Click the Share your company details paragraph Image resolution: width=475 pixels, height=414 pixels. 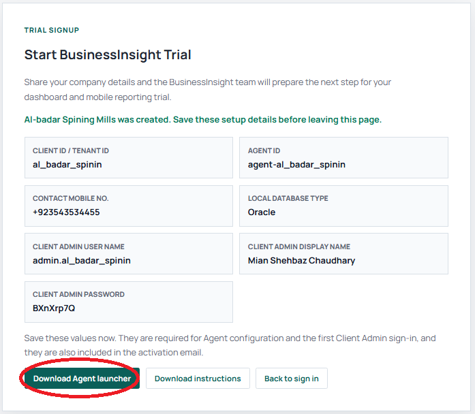coord(207,90)
